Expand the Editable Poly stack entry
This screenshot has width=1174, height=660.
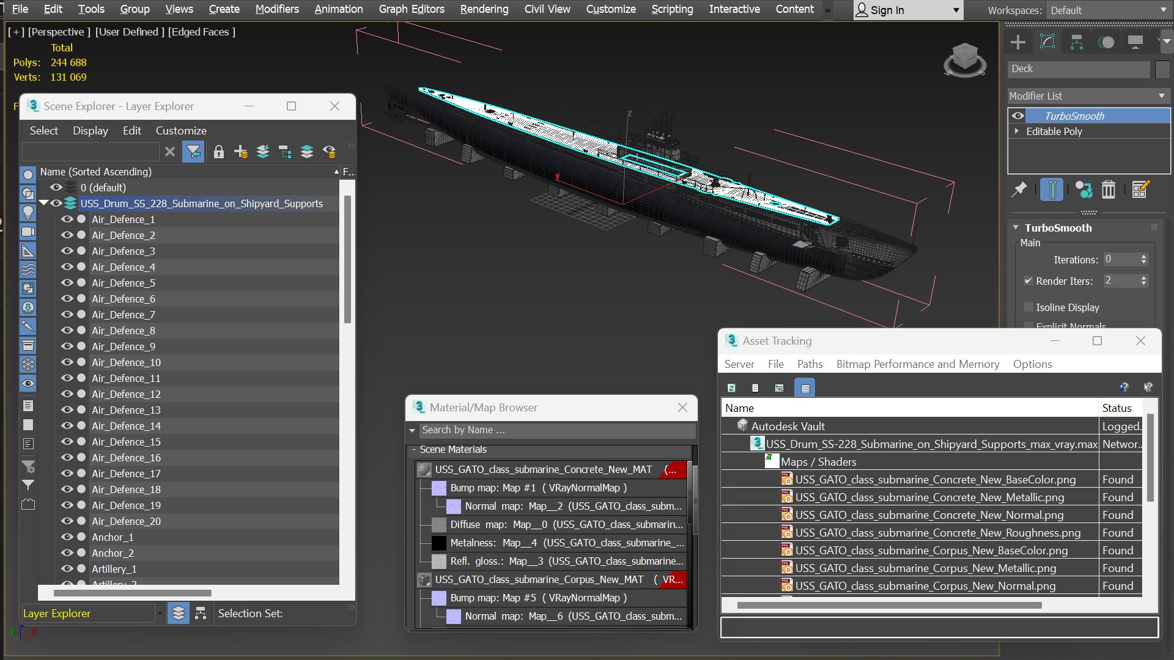click(x=1017, y=131)
